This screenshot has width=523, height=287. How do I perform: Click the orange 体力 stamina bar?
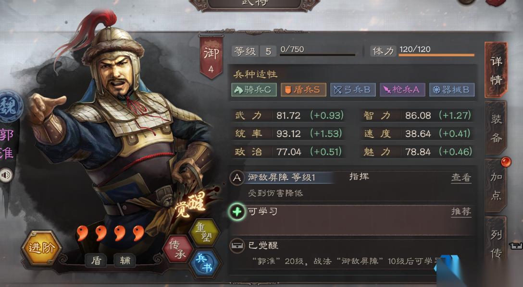(x=436, y=55)
